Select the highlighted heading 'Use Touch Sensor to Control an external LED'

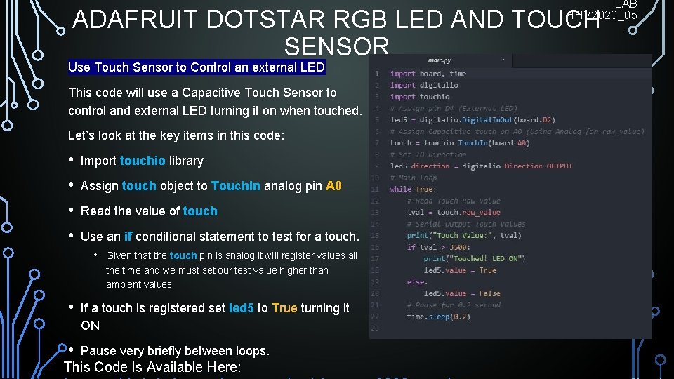pyautogui.click(x=197, y=67)
